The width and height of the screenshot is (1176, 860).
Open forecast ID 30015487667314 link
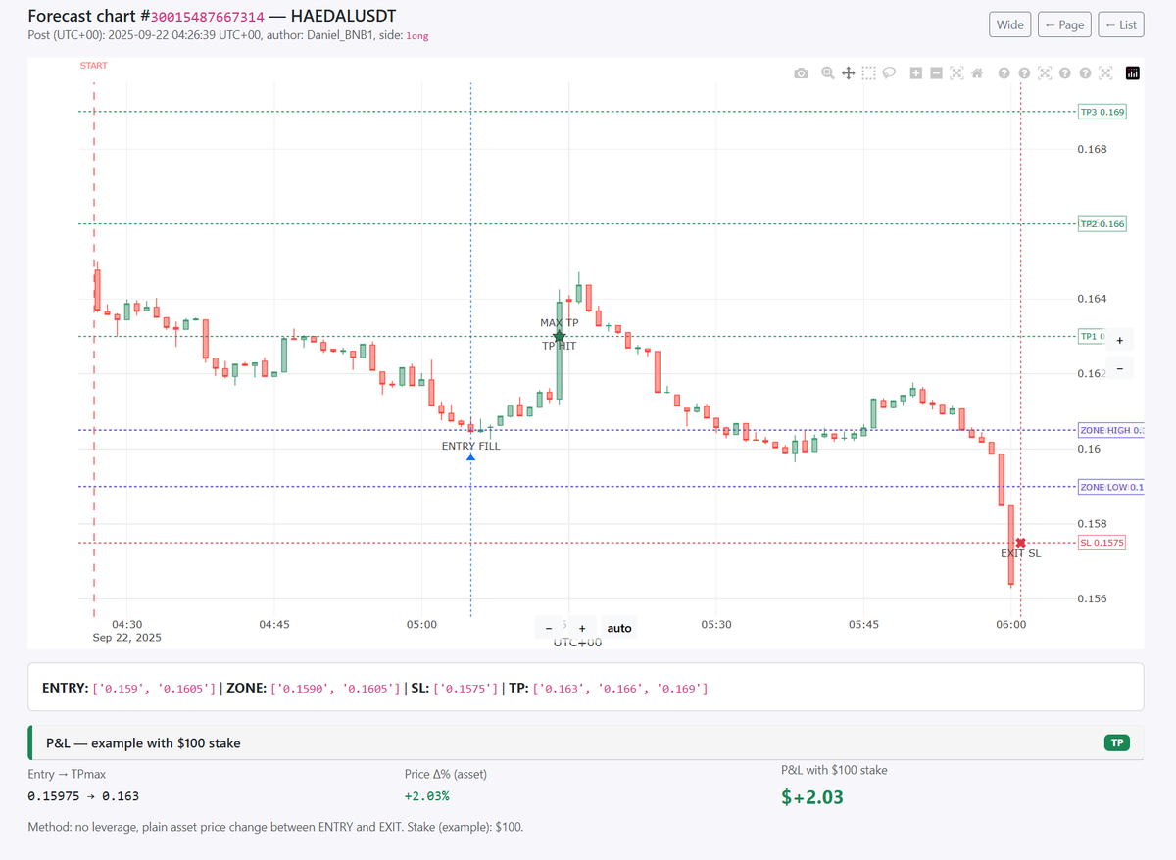coord(207,17)
